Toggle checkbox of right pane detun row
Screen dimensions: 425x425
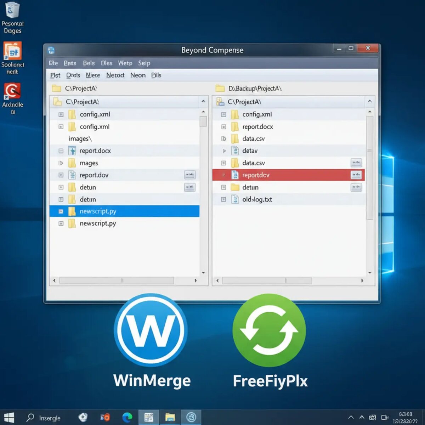pos(223,187)
